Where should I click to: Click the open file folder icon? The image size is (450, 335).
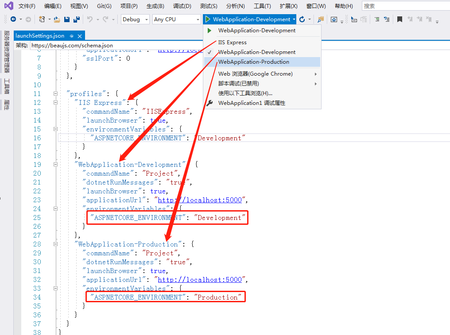tap(57, 19)
